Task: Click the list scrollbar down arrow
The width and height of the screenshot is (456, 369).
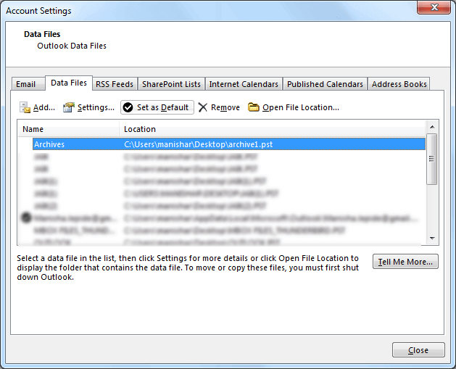Action: click(x=432, y=239)
